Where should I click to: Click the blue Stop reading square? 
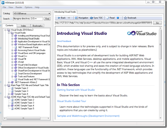[x=118, y=18]
